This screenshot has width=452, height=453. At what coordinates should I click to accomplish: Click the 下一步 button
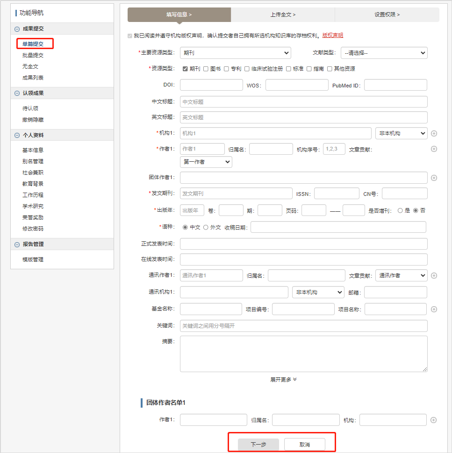pyautogui.click(x=258, y=445)
